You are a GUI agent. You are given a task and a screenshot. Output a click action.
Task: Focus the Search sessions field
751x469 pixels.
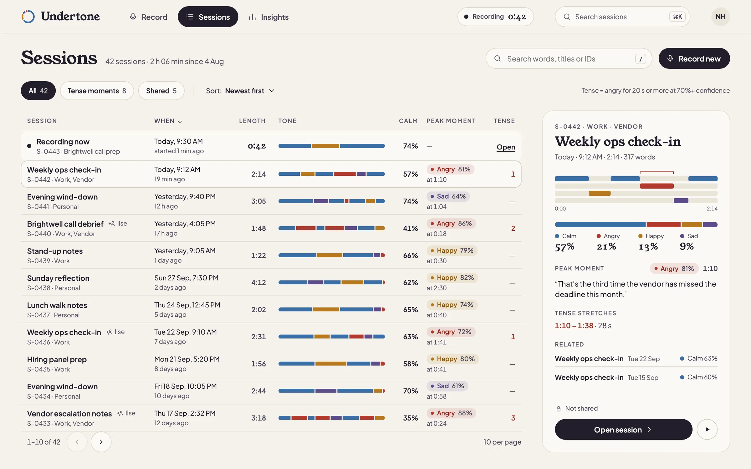coord(622,17)
